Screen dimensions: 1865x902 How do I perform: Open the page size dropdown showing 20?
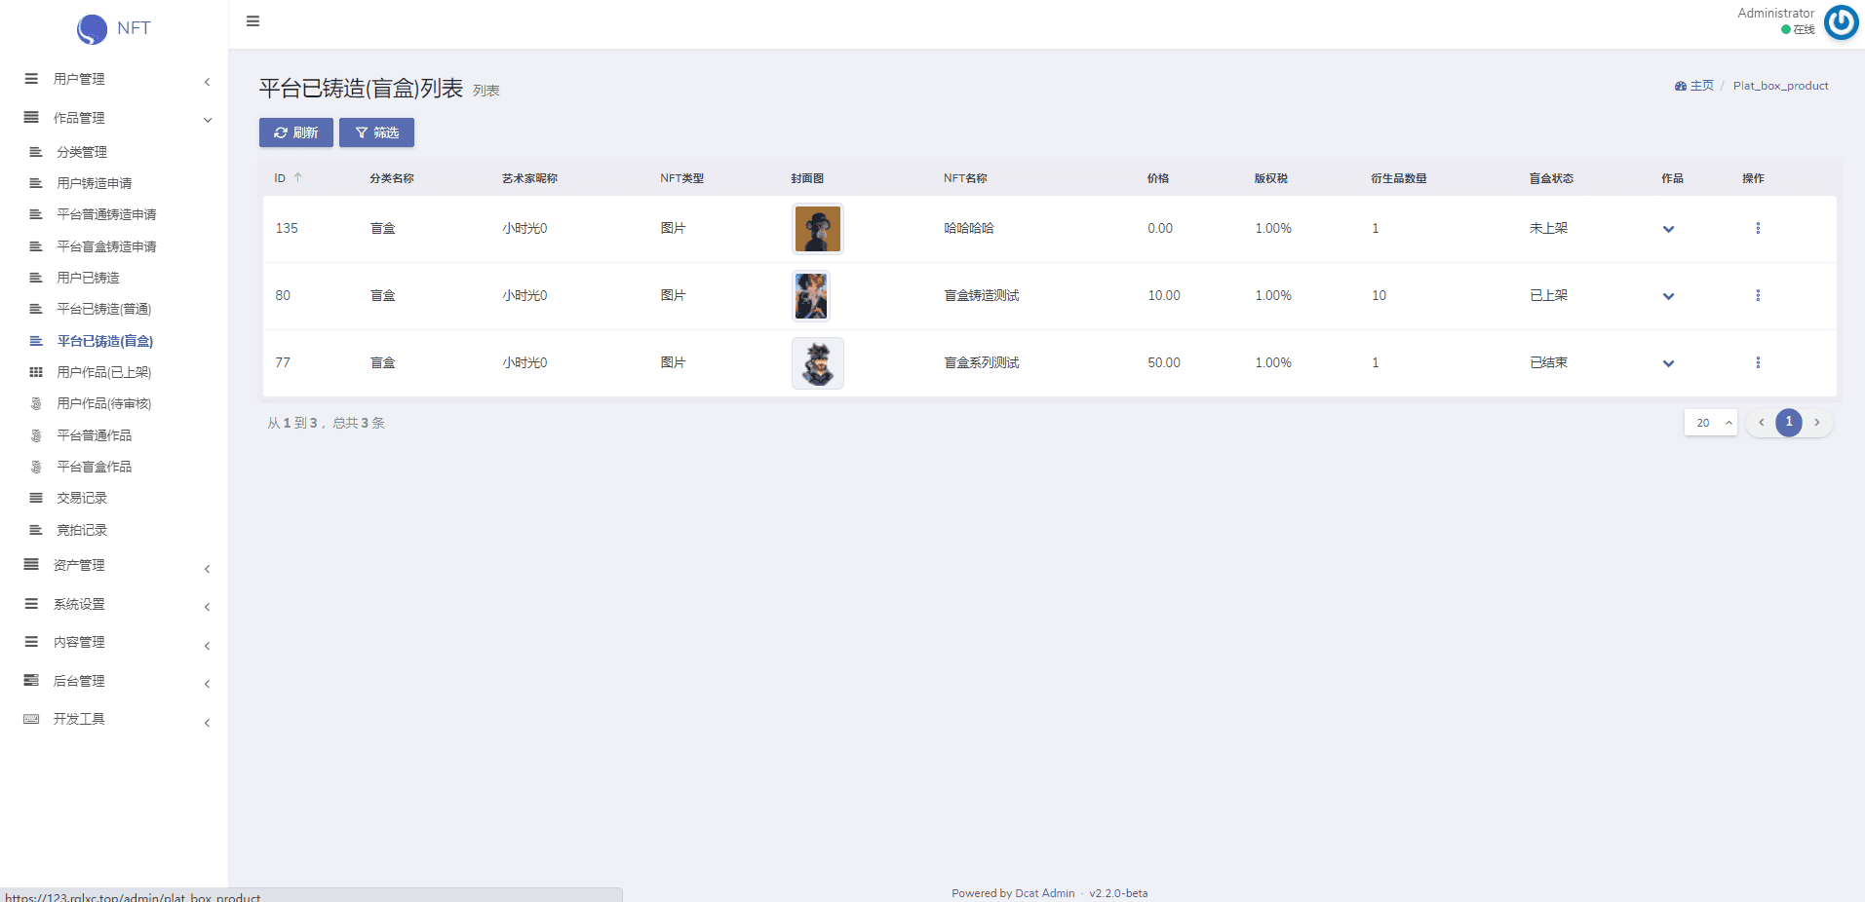(x=1711, y=423)
